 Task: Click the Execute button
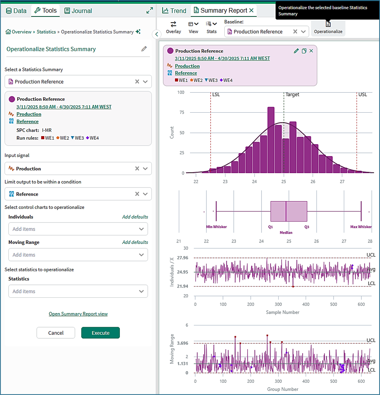click(100, 333)
